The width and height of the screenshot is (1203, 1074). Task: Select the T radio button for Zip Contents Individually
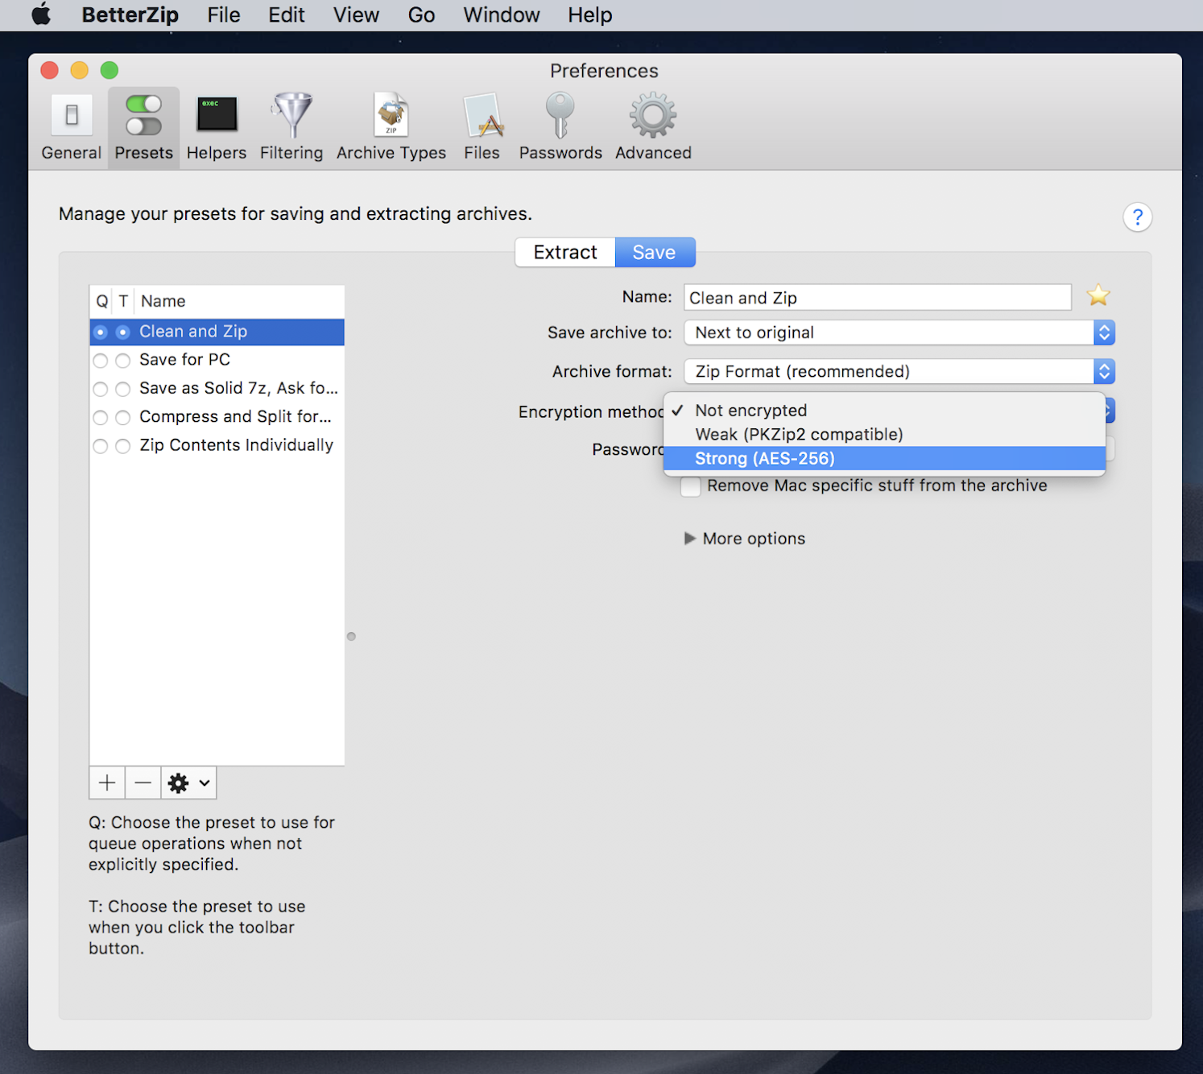click(122, 445)
